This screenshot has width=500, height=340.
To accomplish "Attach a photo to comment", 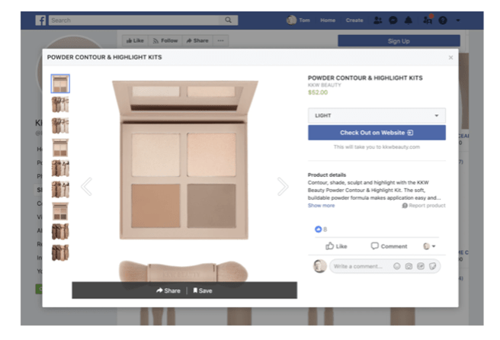I will [409, 266].
